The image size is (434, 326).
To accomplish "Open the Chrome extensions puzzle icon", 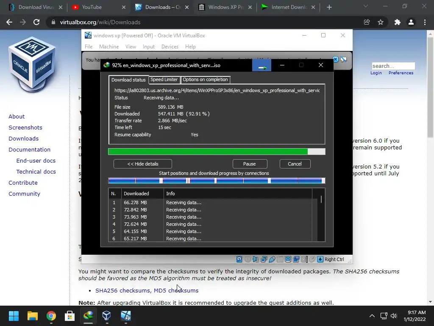I will (398, 22).
